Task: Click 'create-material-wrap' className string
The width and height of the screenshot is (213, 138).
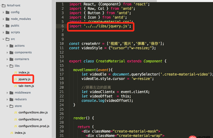Action: coord(140,136)
